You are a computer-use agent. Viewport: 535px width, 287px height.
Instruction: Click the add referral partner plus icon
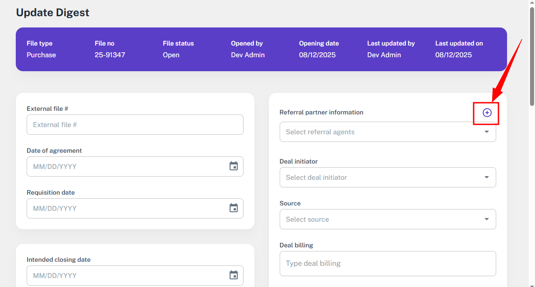click(x=487, y=113)
